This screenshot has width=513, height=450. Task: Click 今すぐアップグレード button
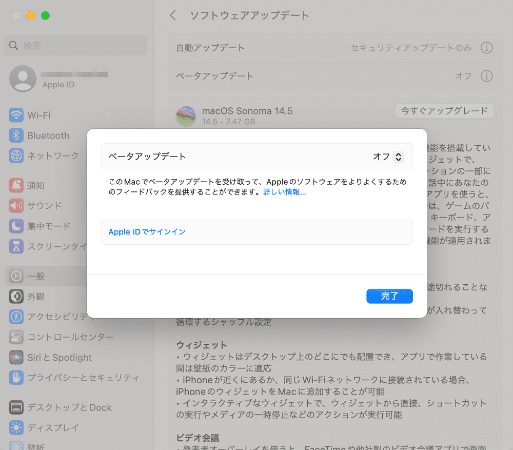pos(444,111)
